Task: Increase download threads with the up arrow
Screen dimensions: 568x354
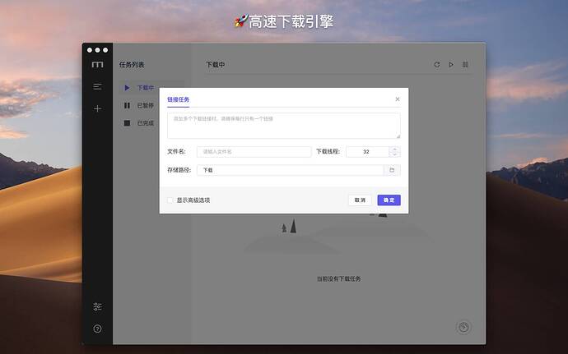Action: [x=395, y=149]
